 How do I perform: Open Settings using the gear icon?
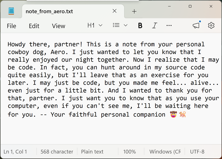[x=211, y=26]
